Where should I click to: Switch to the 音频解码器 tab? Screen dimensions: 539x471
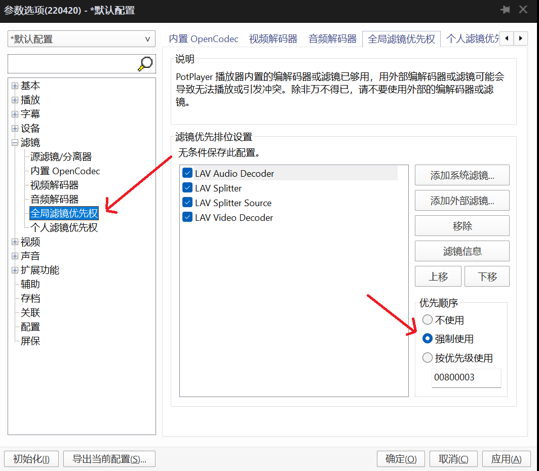coord(332,39)
